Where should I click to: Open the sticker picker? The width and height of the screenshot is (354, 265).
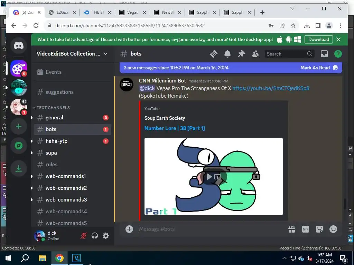[319, 229]
